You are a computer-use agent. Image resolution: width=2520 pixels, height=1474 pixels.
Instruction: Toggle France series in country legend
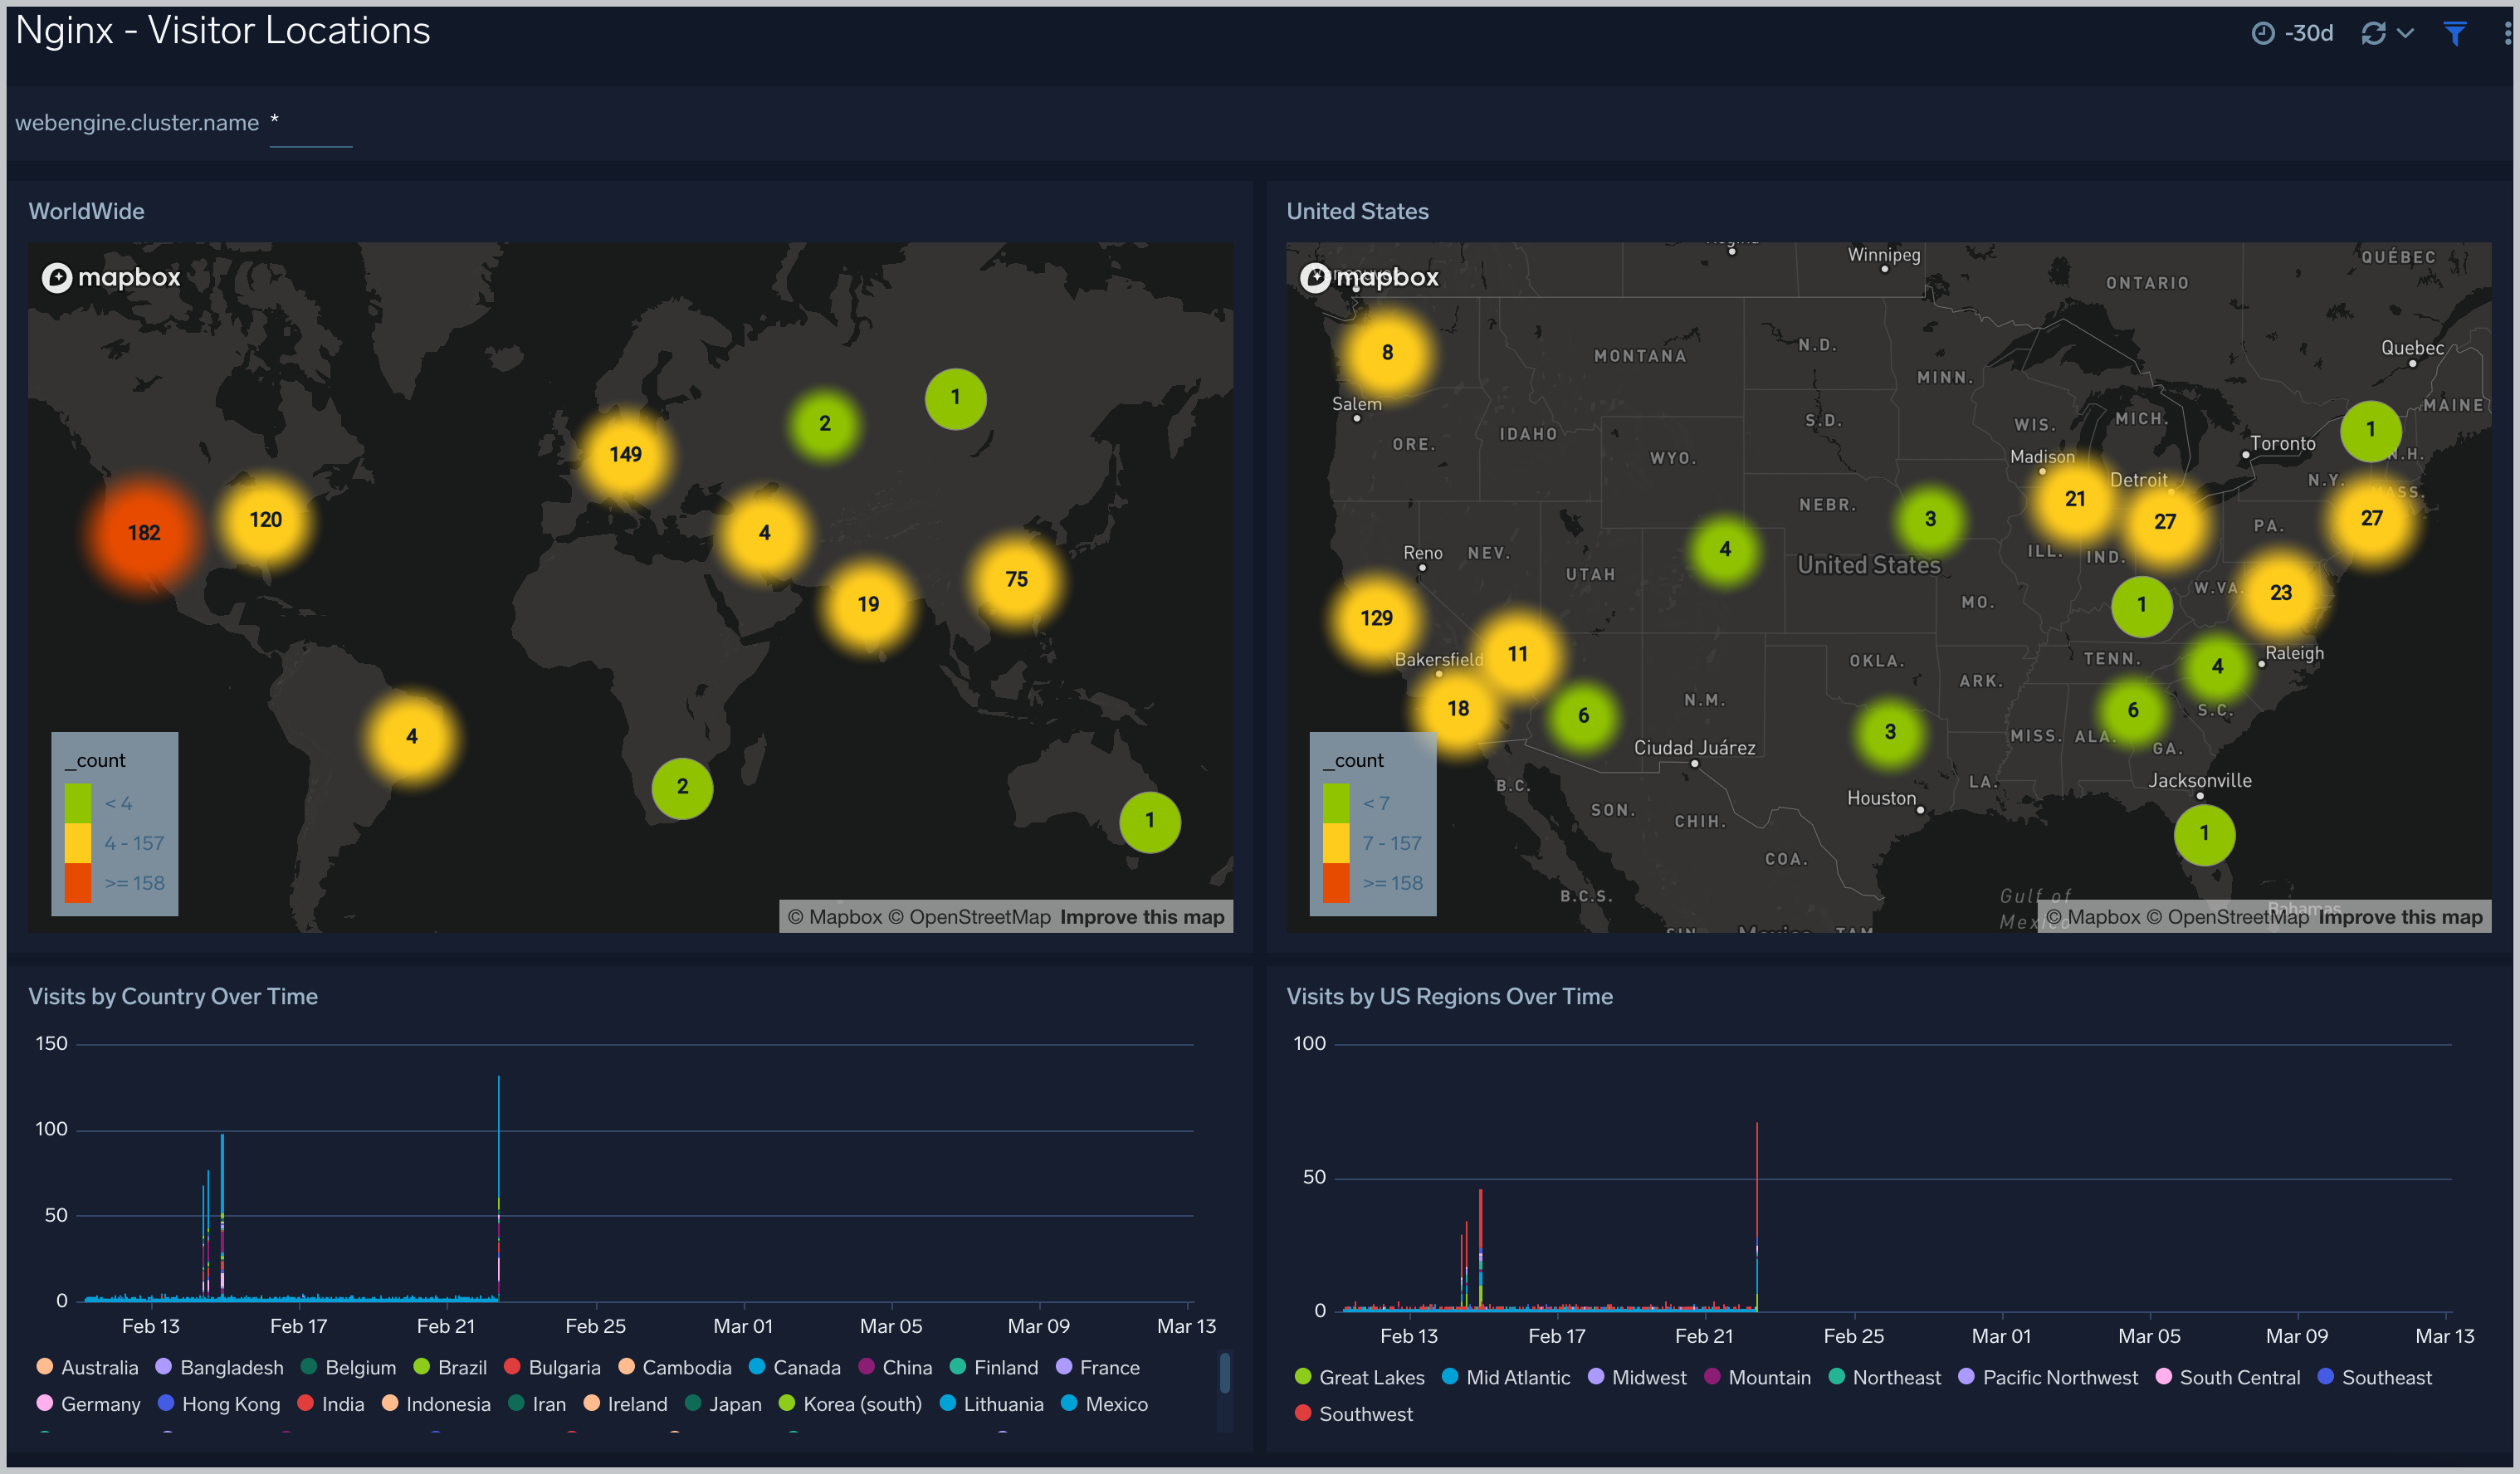(1098, 1367)
